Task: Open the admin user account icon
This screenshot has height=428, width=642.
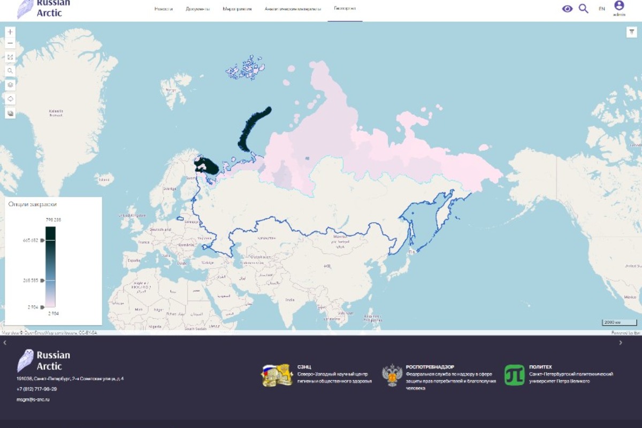Action: click(619, 5)
